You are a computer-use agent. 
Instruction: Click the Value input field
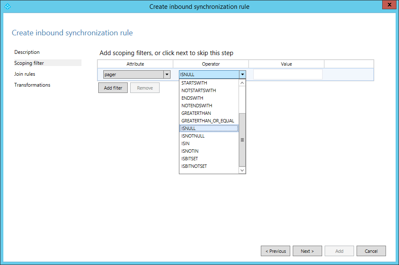[x=288, y=74]
